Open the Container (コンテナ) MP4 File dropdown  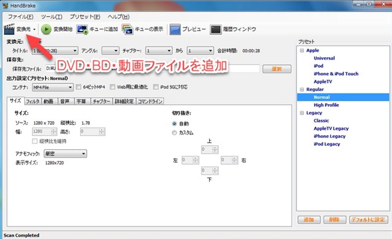coord(53,87)
